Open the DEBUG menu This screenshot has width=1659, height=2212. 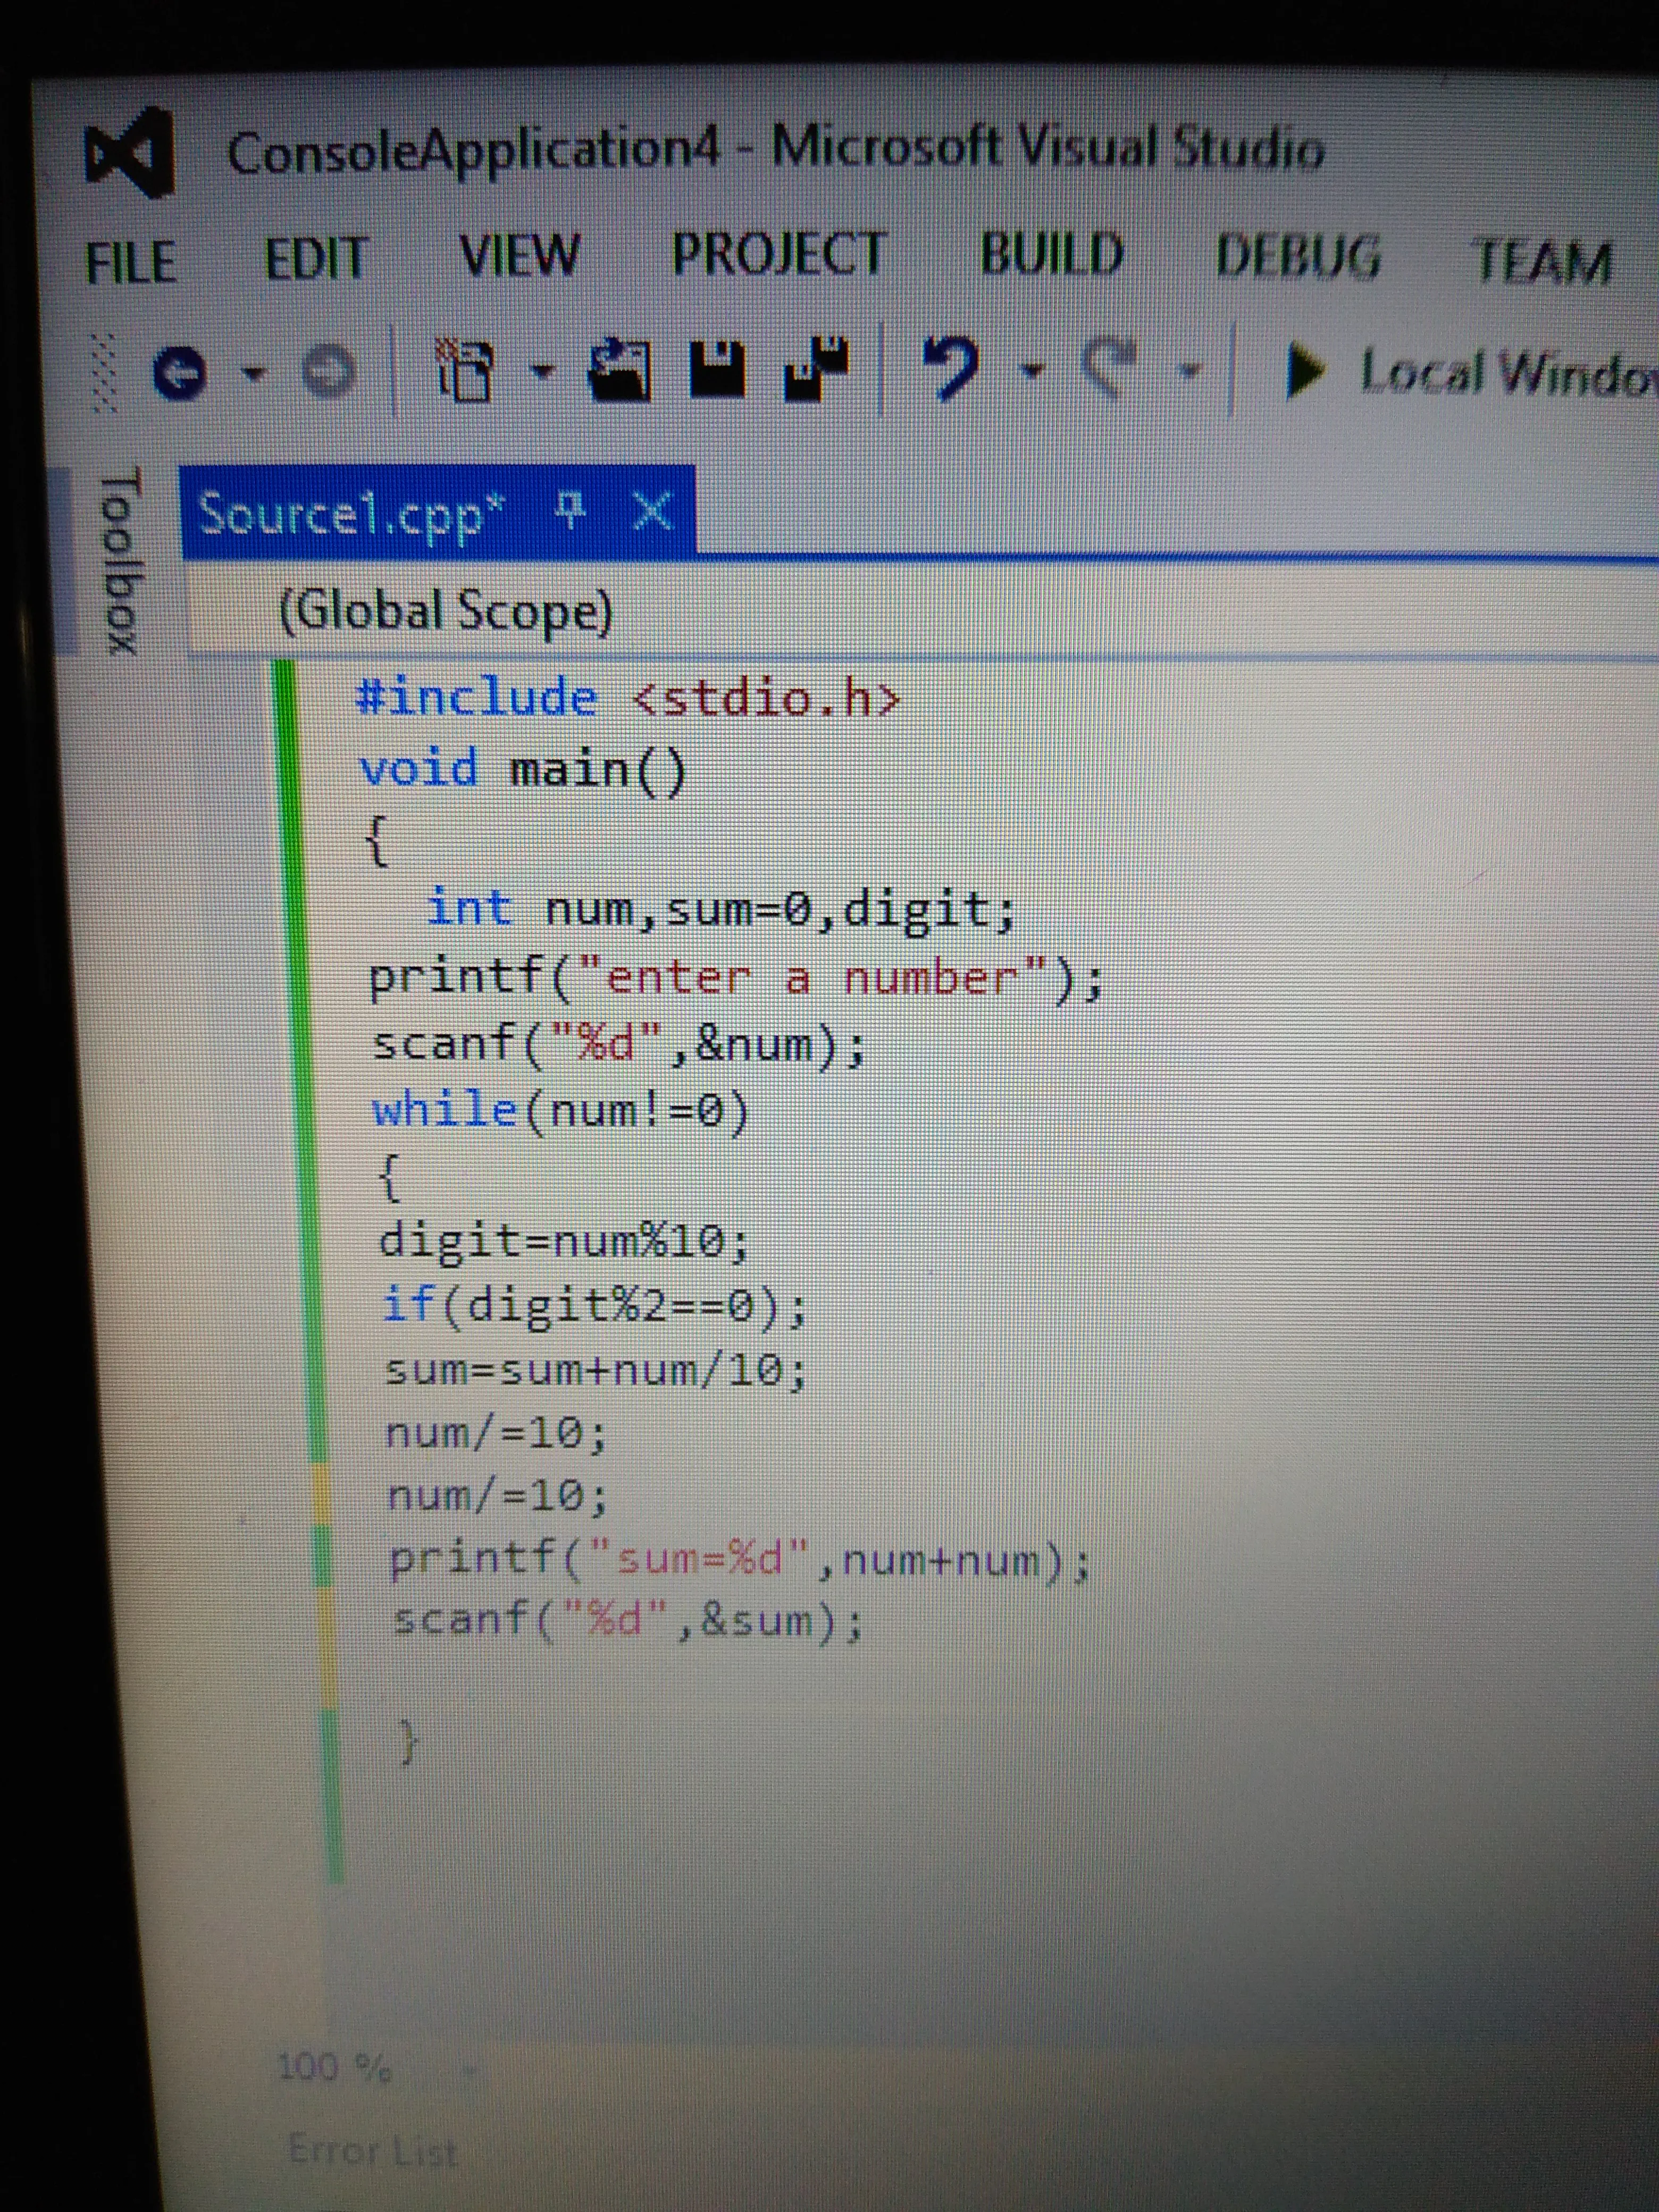pos(1297,255)
